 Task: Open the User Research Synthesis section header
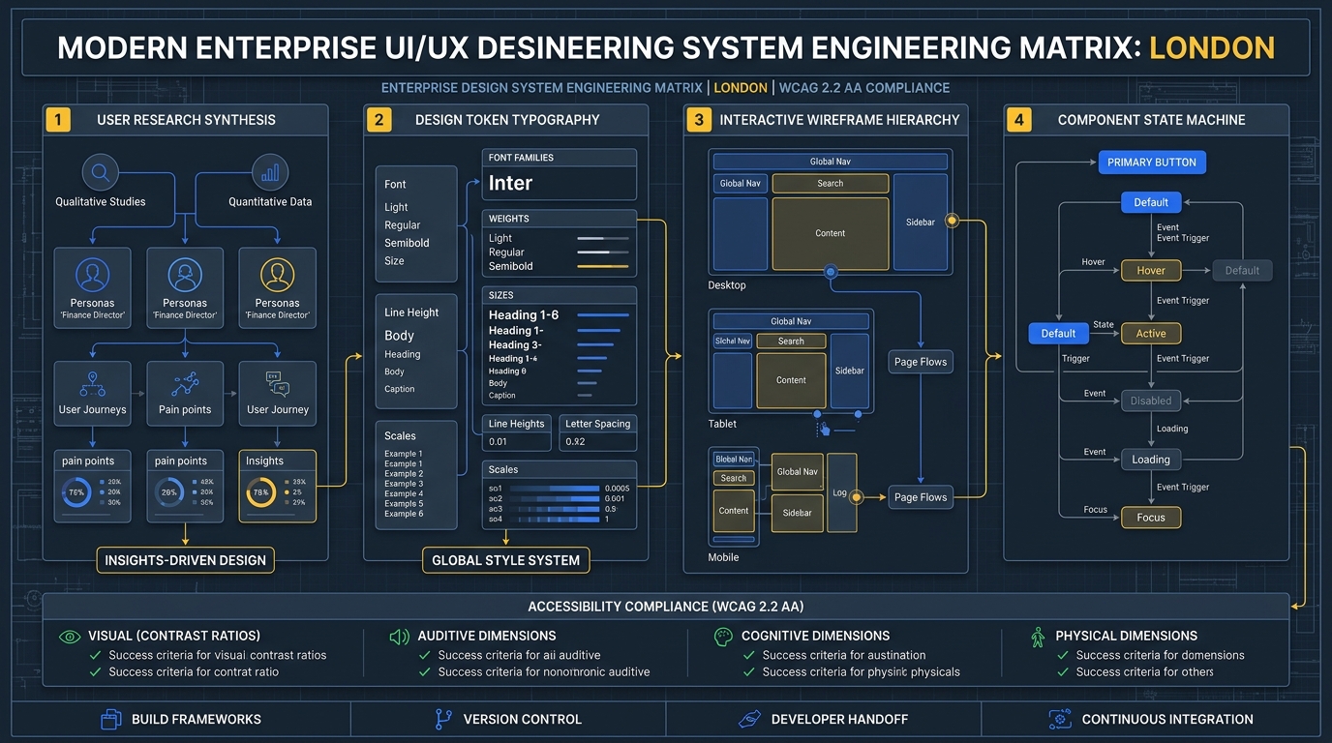pos(186,120)
